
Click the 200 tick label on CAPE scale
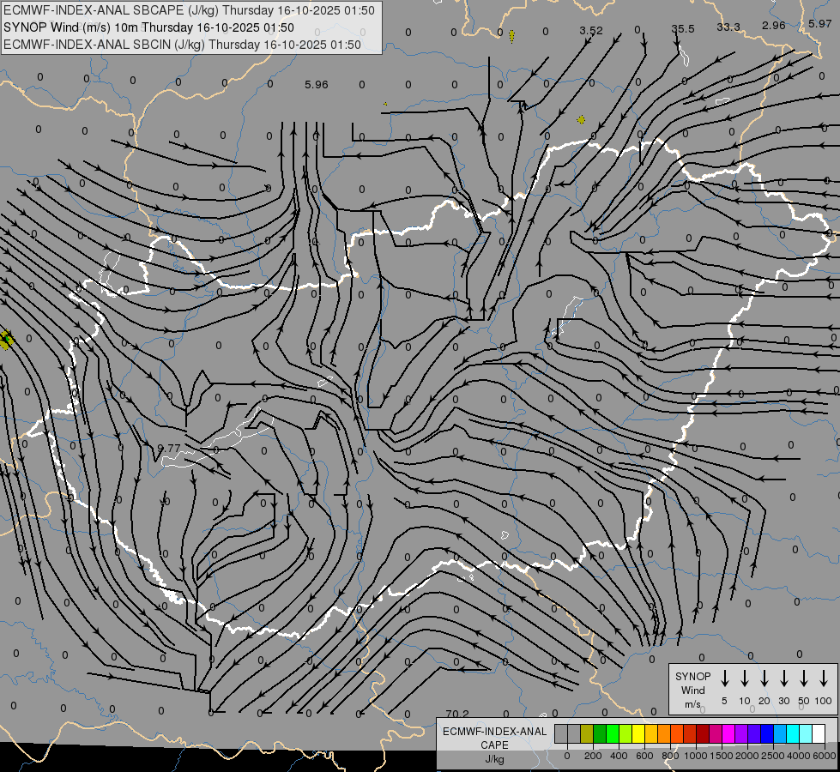(x=593, y=756)
